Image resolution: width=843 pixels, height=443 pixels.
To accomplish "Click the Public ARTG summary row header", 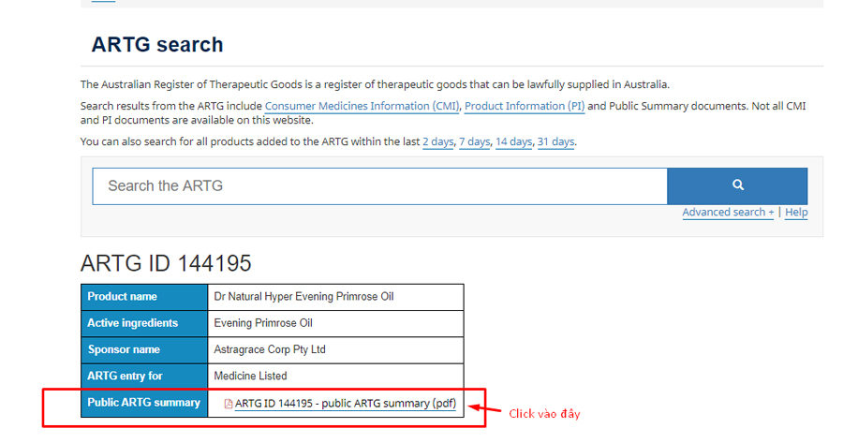I will tap(144, 404).
